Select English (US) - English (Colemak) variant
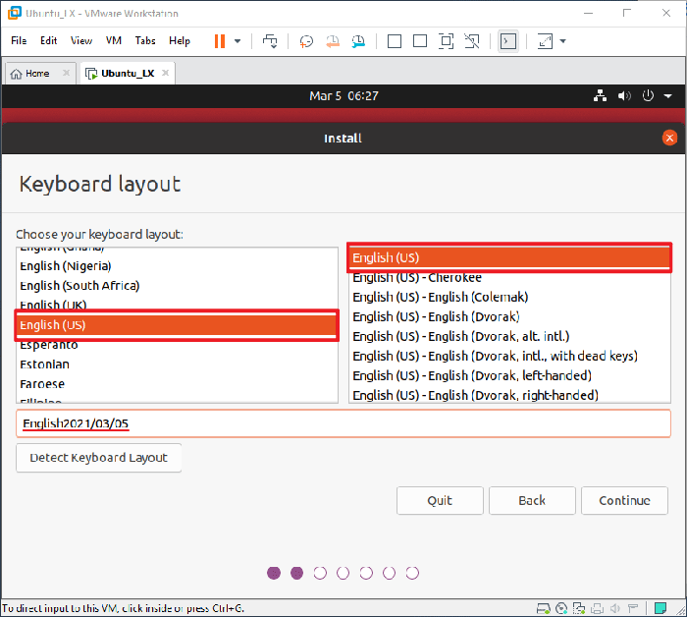 [x=509, y=298]
